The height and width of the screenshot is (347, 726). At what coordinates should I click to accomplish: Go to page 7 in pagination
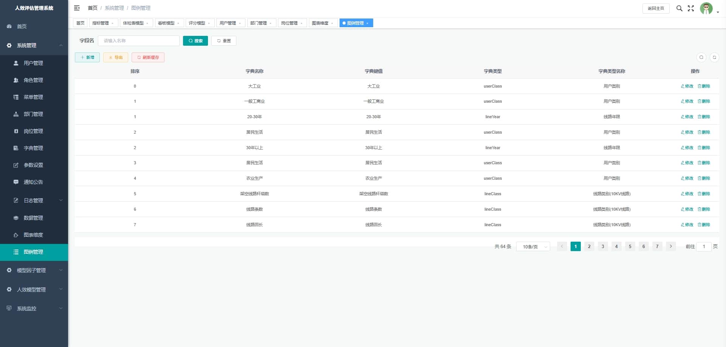(657, 247)
